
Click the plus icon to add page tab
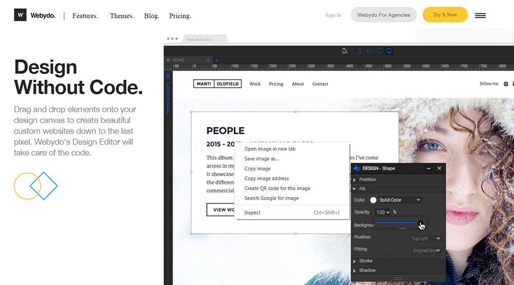pos(217,60)
